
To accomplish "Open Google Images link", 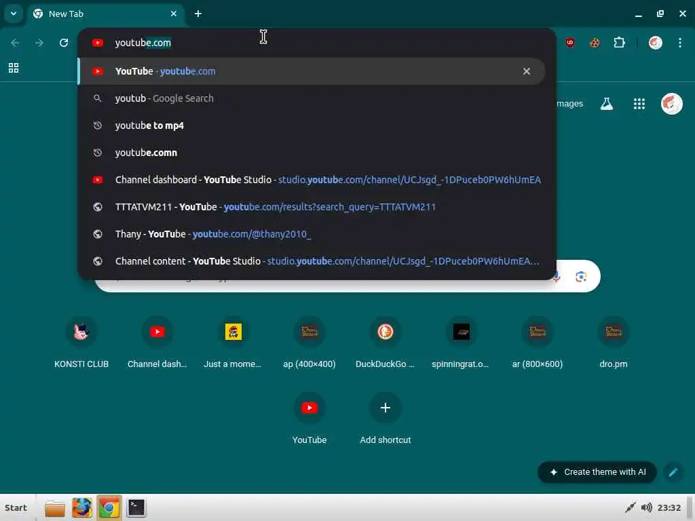I will [x=570, y=104].
